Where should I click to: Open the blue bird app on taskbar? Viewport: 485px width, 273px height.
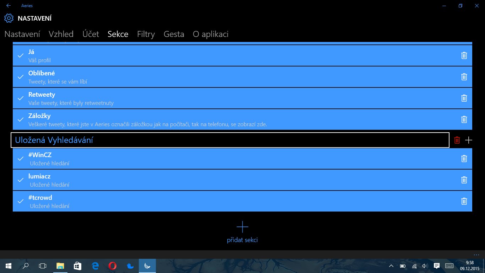click(130, 266)
